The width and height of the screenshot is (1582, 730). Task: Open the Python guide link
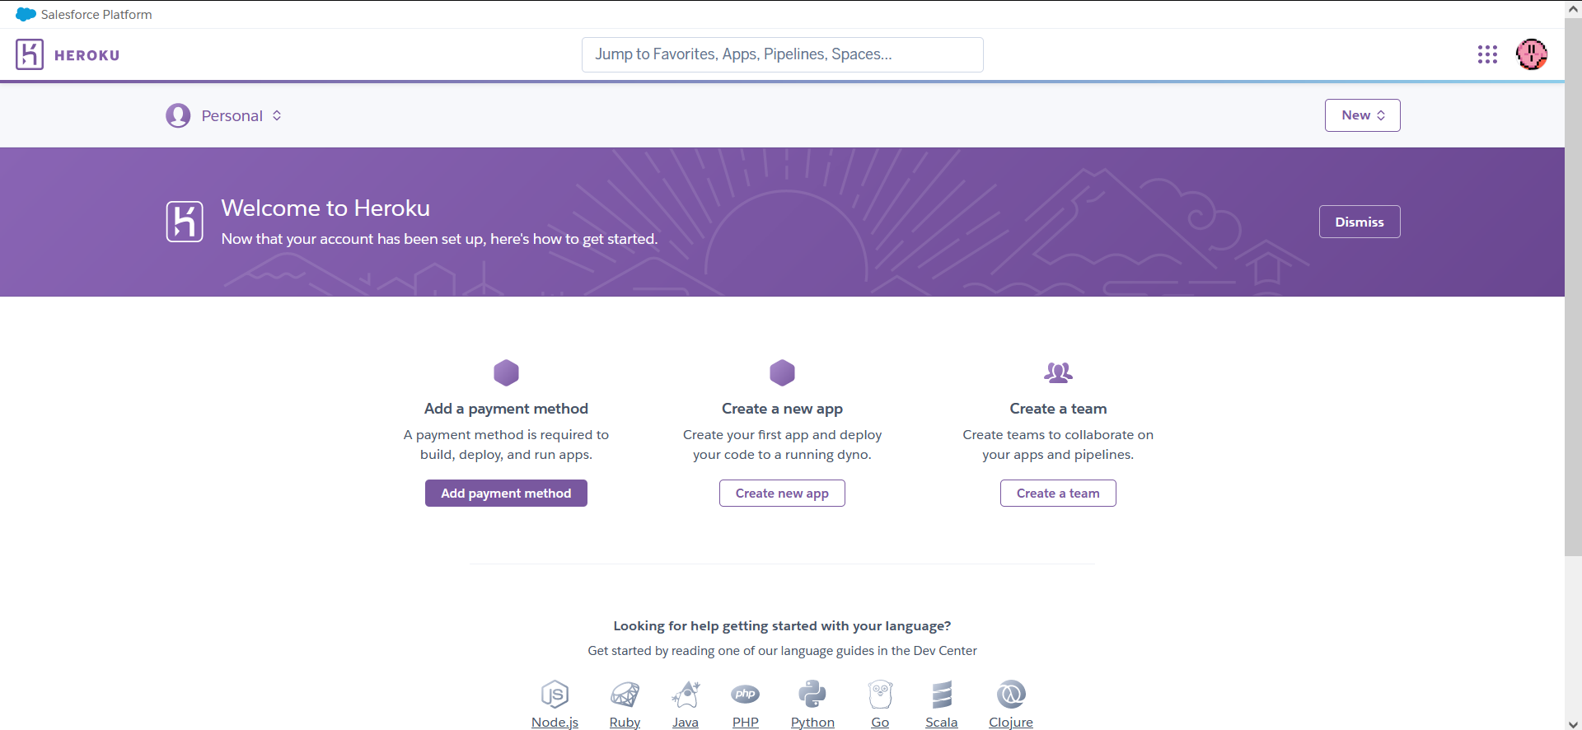[x=812, y=722]
